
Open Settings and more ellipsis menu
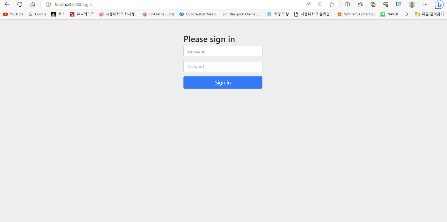pos(425,4)
